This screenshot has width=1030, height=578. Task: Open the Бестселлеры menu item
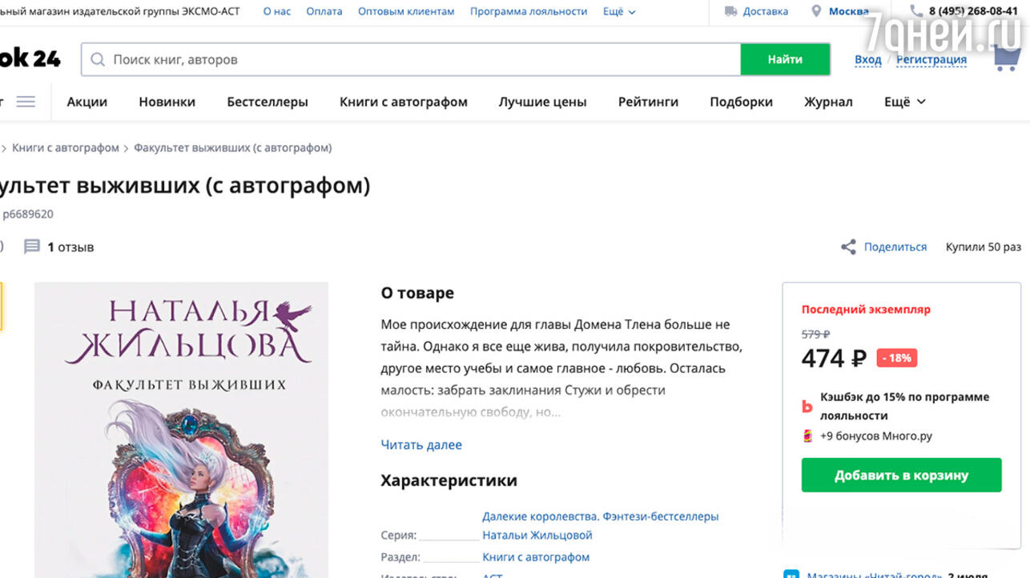click(x=268, y=102)
